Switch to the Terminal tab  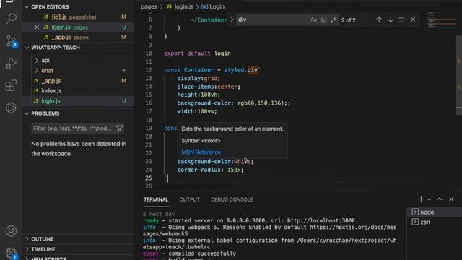[x=156, y=199]
